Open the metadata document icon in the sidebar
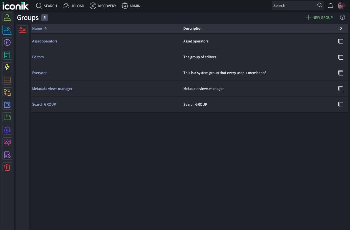This screenshot has width=350, height=230. [x=7, y=55]
